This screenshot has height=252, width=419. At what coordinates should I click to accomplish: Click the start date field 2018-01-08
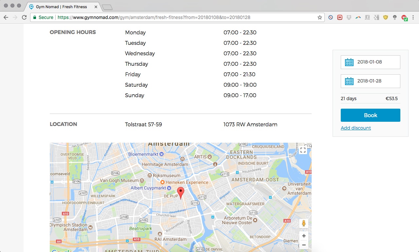point(371,62)
